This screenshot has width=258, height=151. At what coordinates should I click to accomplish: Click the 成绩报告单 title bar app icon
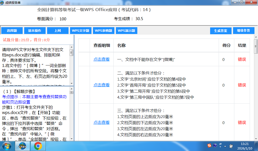pyautogui.click(x=2, y=3)
